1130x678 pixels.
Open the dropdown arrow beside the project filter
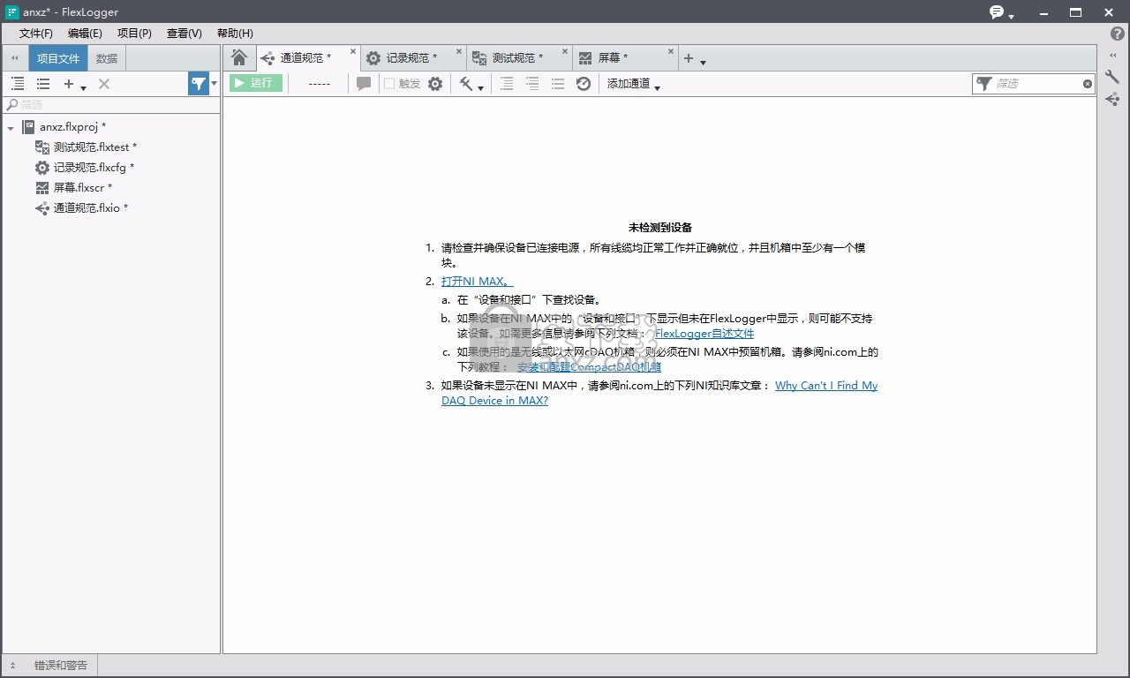coord(214,84)
